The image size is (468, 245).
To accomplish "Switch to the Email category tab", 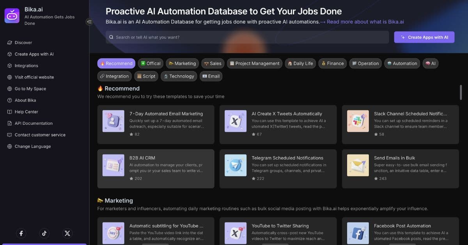I will [x=211, y=76].
